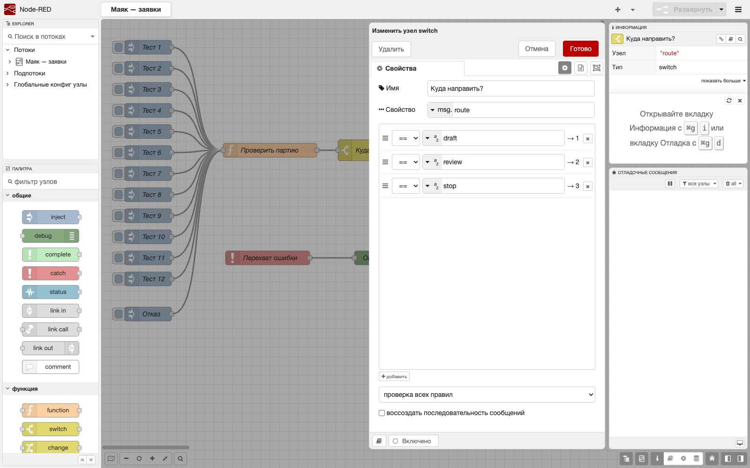This screenshot has height=468, width=750.
Task: Open value type dropdown for 'review' rule
Action: pos(432,162)
